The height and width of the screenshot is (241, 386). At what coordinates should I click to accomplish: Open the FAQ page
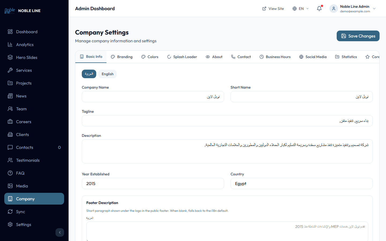pyautogui.click(x=34, y=173)
